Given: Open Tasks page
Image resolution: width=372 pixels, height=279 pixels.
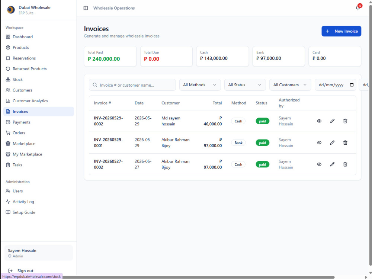Looking at the screenshot, I should (x=39, y=165).
